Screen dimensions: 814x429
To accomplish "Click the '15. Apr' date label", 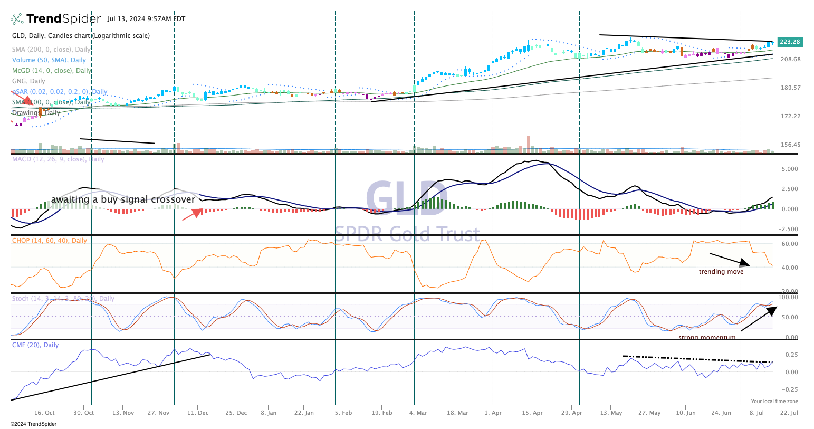I will click(532, 413).
